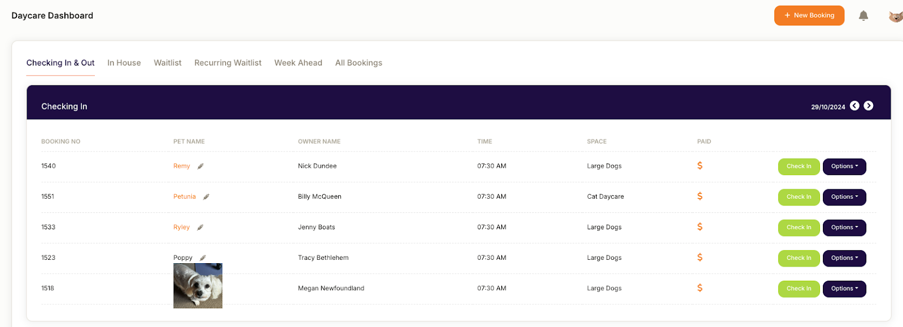The width and height of the screenshot is (903, 327).
Task: Click paid dollar icon for booking 1551
Action: coord(700,196)
